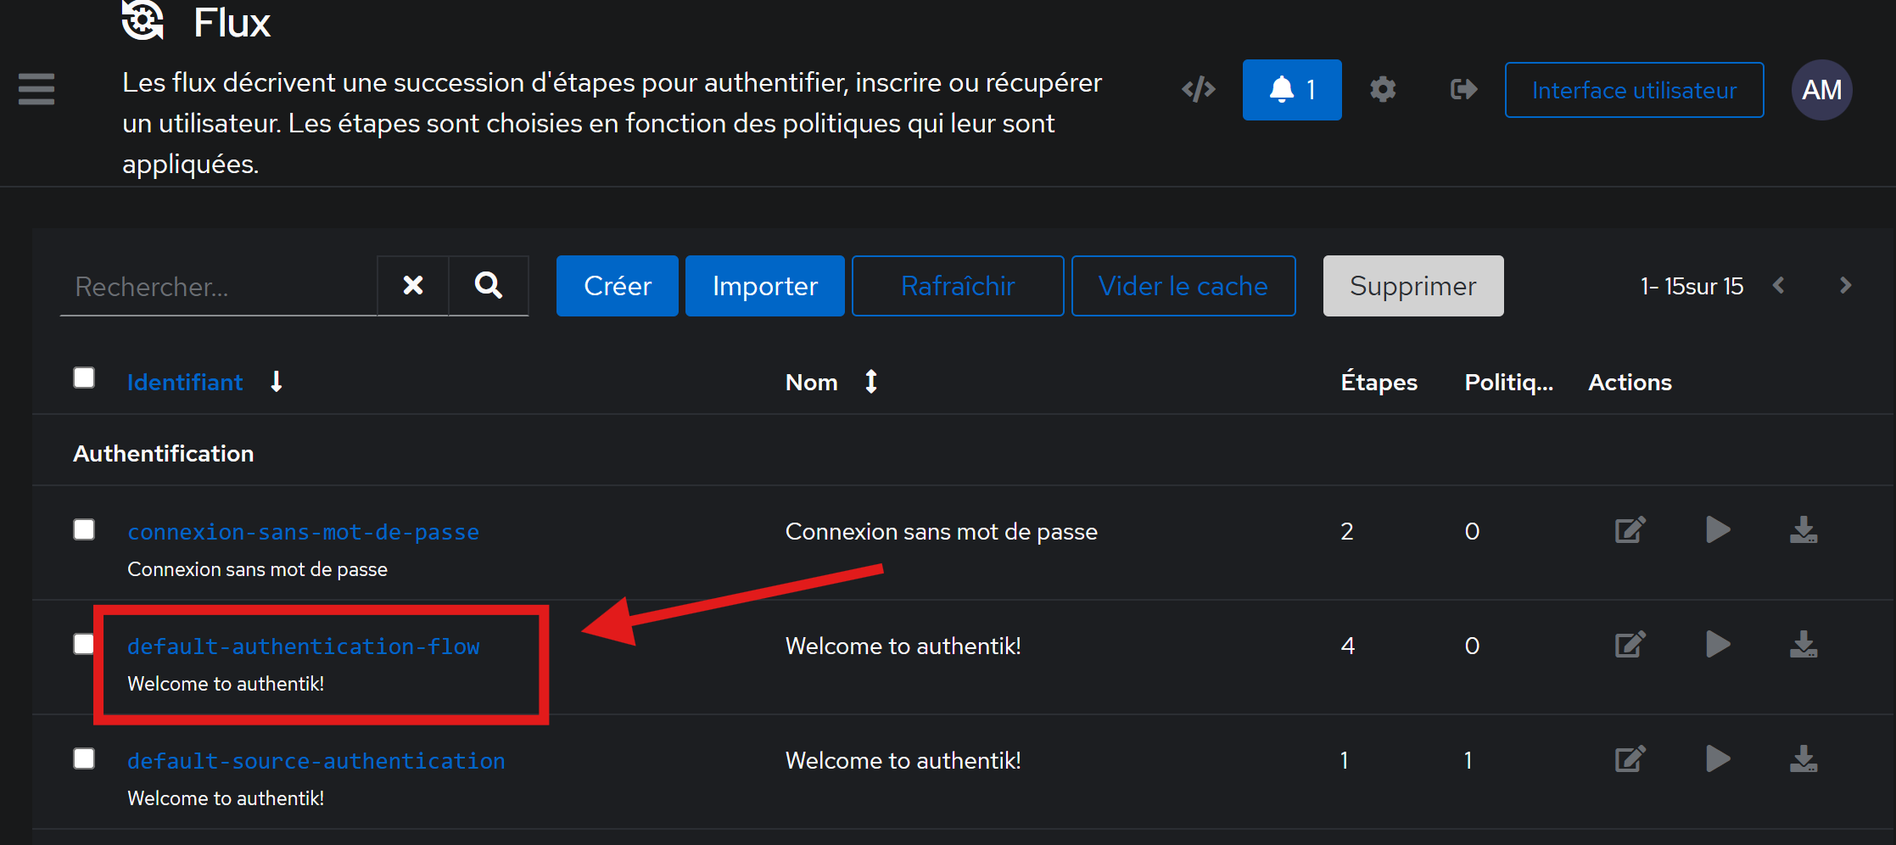Edit the default-authentication-flow
Image resolution: width=1896 pixels, height=845 pixels.
click(x=1630, y=645)
